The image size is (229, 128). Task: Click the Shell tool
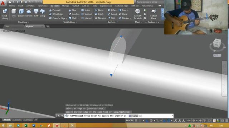point(73,18)
